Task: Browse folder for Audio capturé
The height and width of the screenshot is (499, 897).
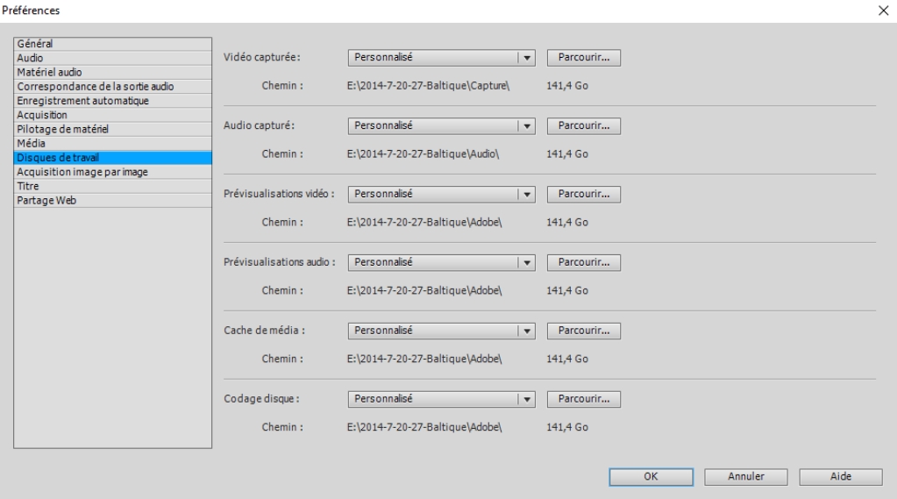Action: click(x=583, y=125)
